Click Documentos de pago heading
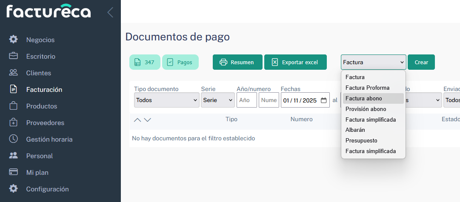460x202 pixels. click(x=177, y=37)
